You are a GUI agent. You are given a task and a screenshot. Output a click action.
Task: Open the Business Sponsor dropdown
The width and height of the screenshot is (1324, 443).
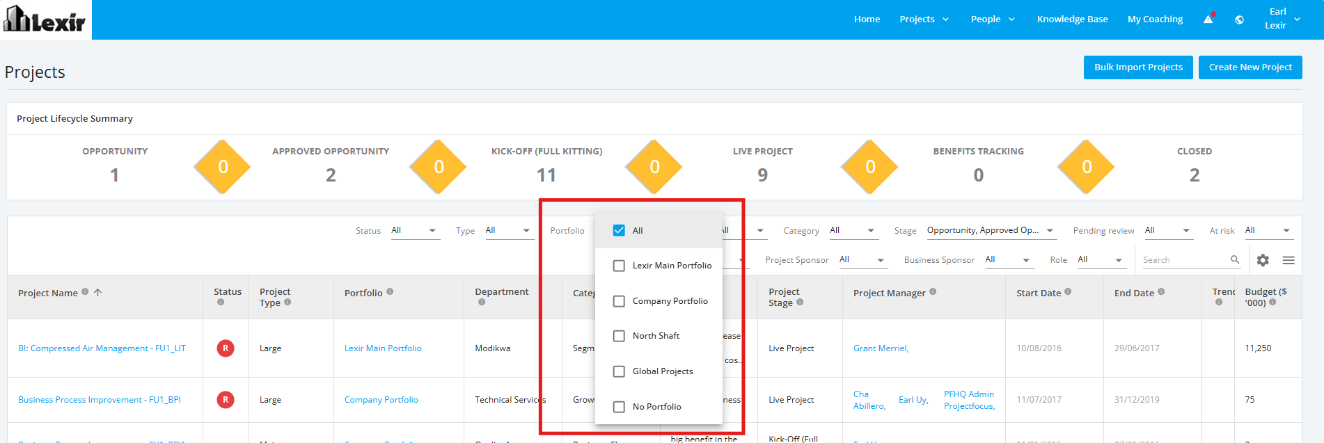(1009, 259)
